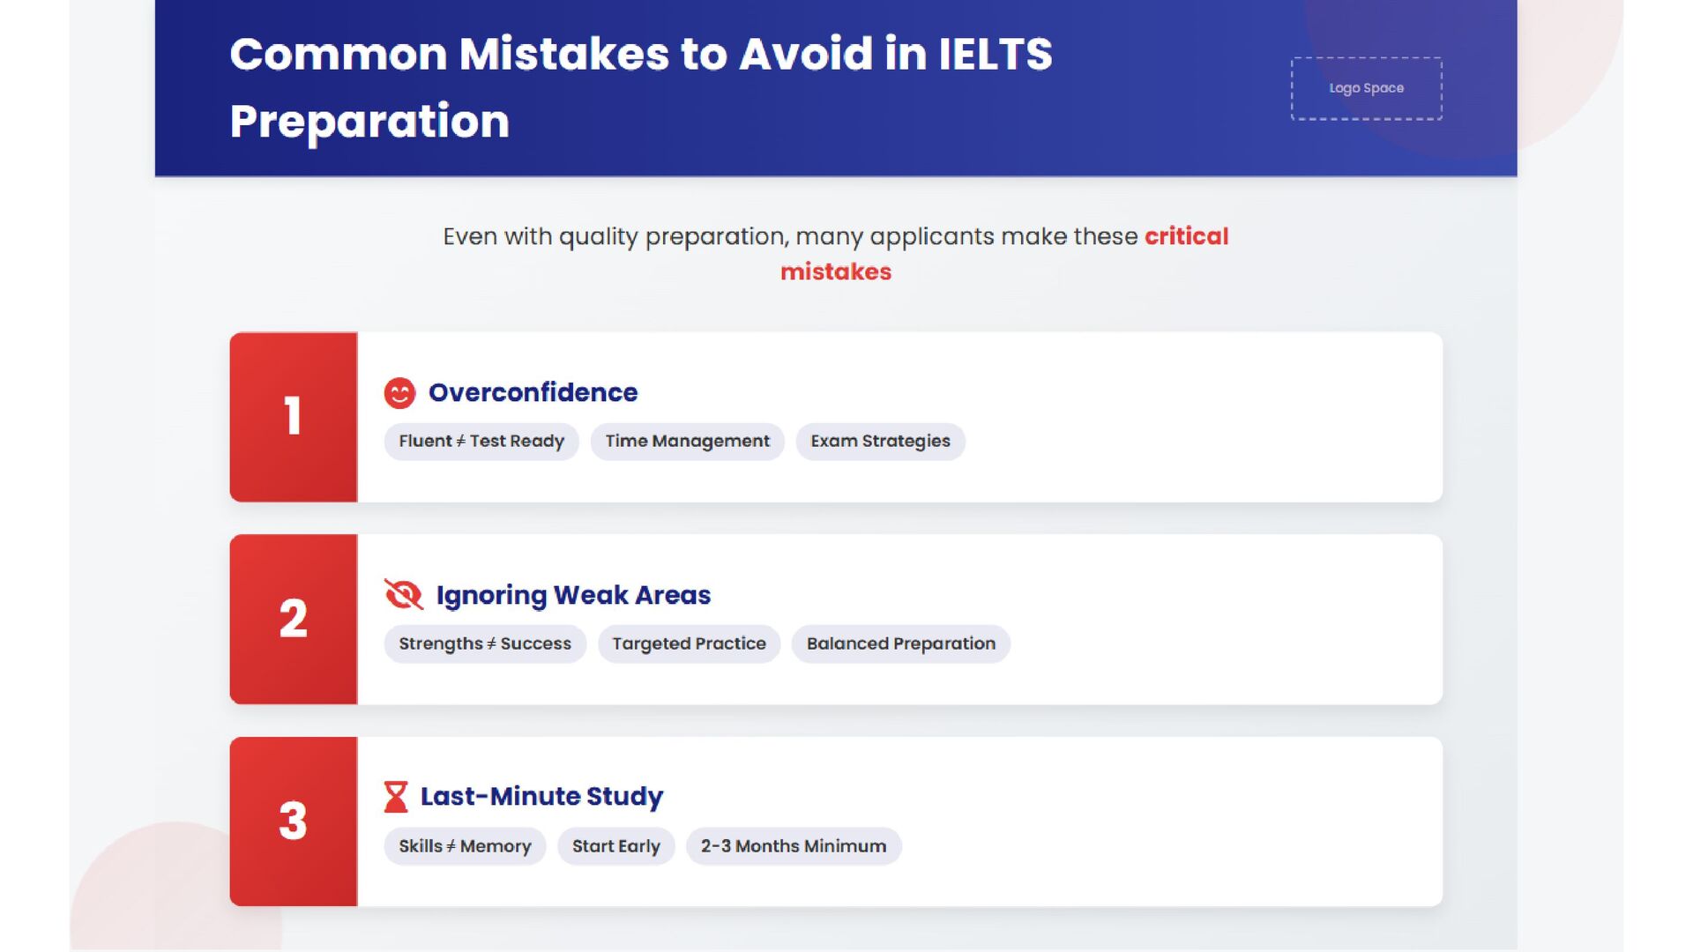Image resolution: width=1693 pixels, height=952 pixels.
Task: Select the Start Early tag
Action: (615, 846)
